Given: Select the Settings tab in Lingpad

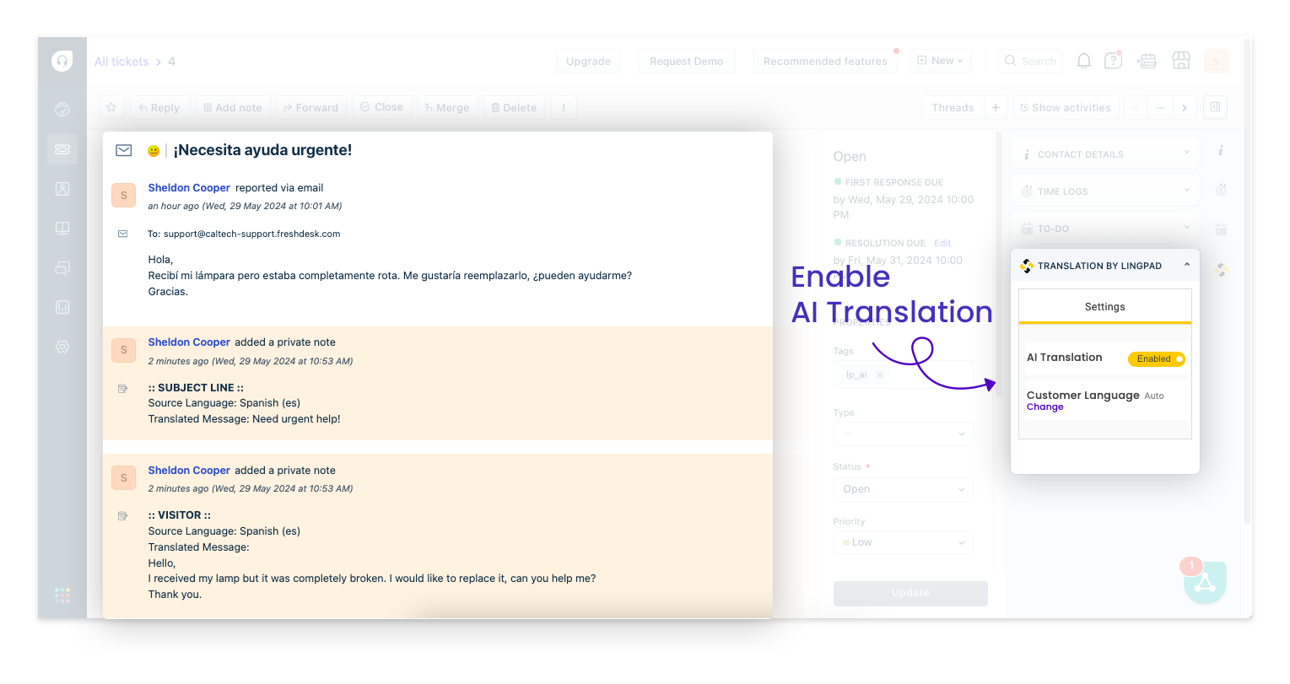Looking at the screenshot, I should point(1105,307).
